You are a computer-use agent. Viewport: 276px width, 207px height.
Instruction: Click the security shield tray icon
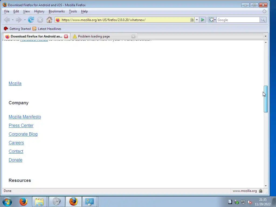click(237, 202)
